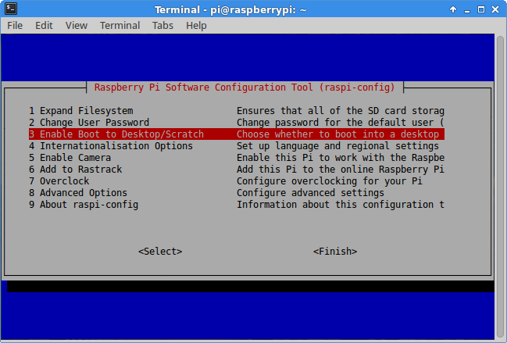Click 'Enable this Pi to work with' description

click(x=341, y=158)
